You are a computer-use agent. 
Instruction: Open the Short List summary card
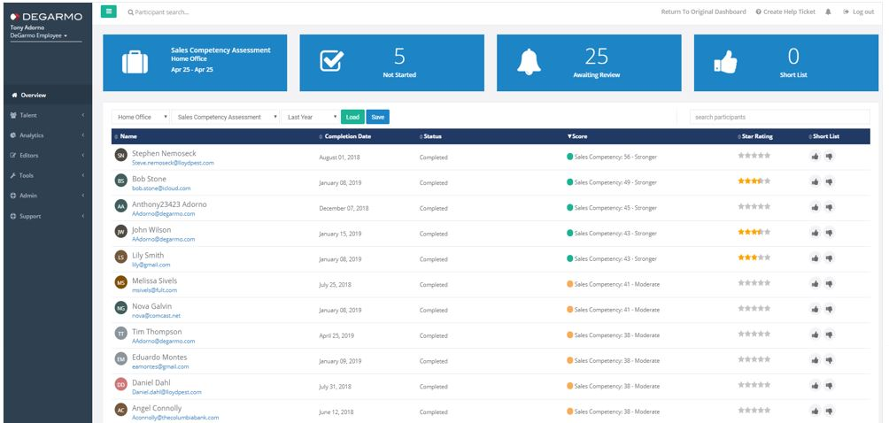pos(786,63)
